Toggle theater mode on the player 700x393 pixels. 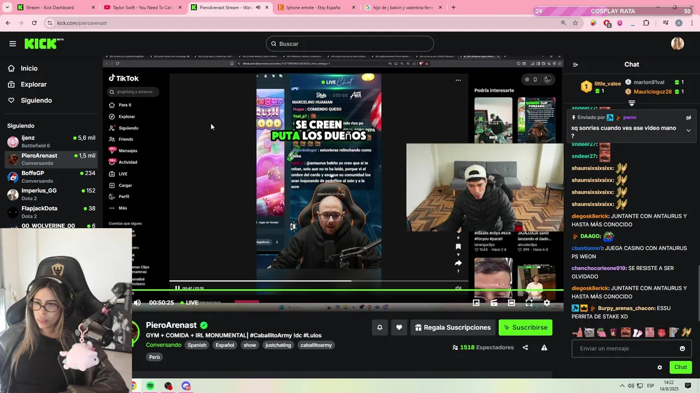[x=511, y=302]
